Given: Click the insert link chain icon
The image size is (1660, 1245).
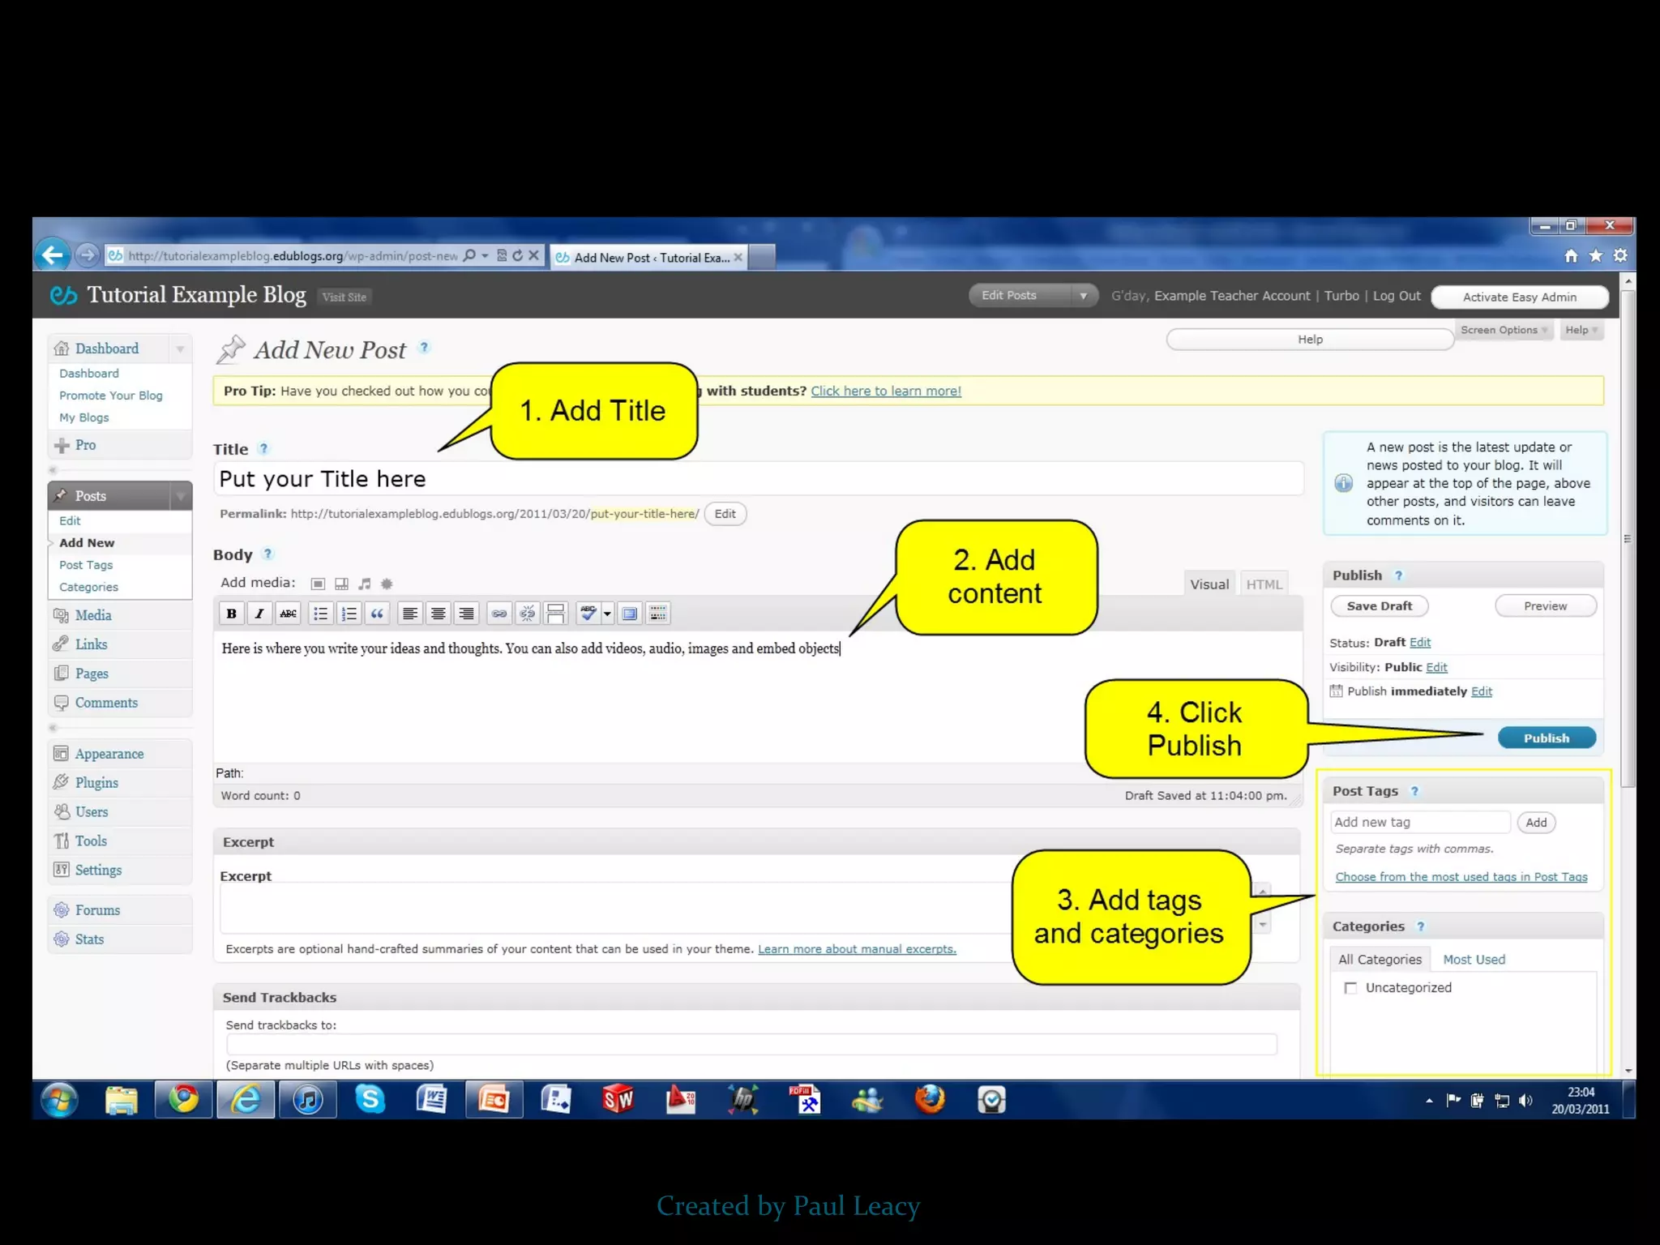Looking at the screenshot, I should point(499,614).
